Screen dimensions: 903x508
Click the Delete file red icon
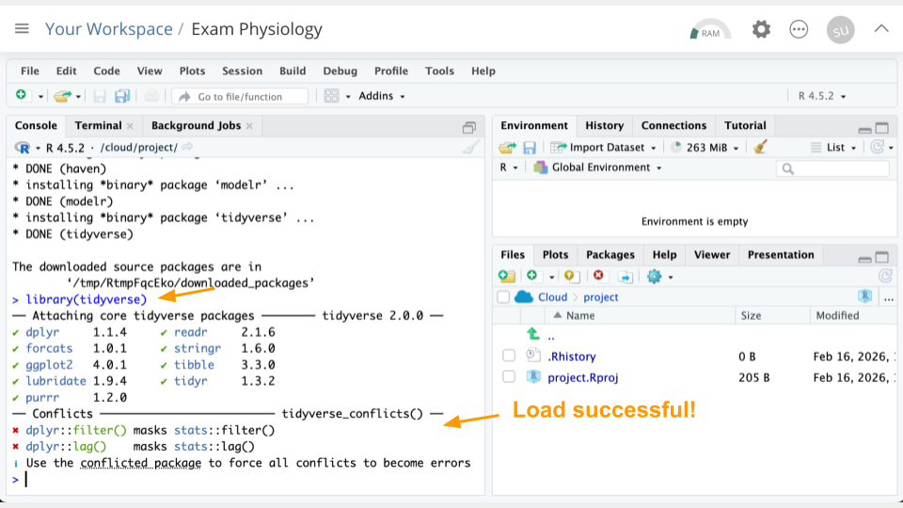pos(598,276)
